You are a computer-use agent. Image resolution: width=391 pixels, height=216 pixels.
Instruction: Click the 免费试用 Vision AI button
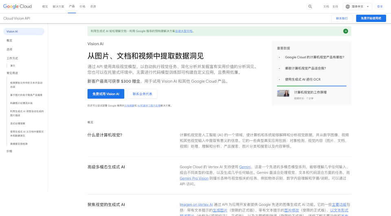pos(106,94)
